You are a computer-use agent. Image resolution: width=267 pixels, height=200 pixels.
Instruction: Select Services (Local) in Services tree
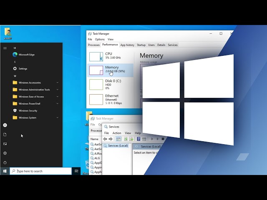coord(116,146)
